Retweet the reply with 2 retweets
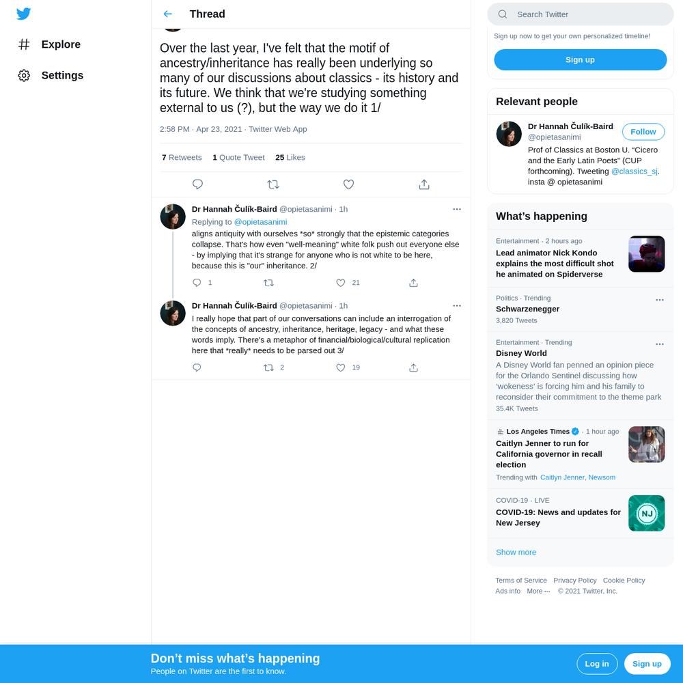 tap(268, 367)
